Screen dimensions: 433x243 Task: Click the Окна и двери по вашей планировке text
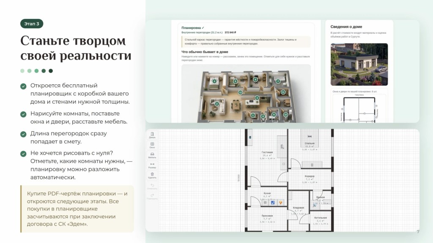click(x=355, y=92)
